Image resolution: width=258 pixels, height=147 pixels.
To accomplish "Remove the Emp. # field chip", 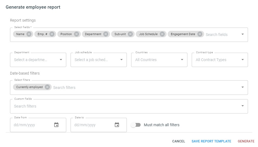I will [x=52, y=34].
